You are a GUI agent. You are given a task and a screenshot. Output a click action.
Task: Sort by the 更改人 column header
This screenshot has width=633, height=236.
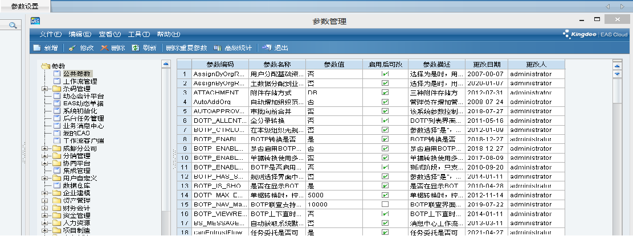[537, 64]
